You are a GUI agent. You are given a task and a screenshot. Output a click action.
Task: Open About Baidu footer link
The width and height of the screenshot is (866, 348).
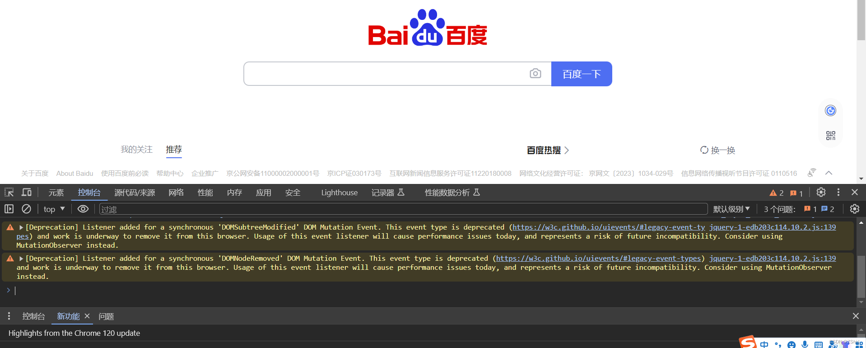(x=74, y=173)
